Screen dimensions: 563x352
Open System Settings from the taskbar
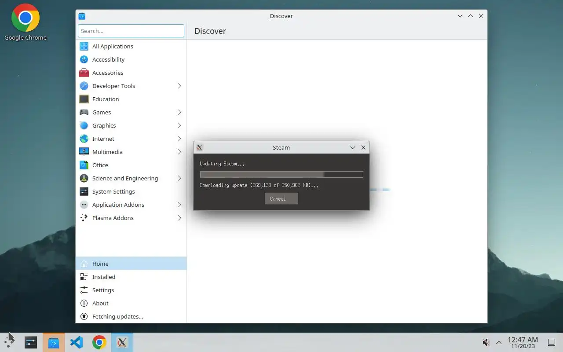(x=31, y=342)
